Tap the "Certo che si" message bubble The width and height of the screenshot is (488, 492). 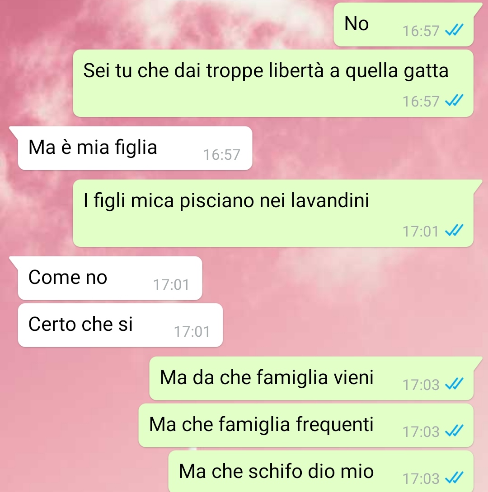click(120, 325)
